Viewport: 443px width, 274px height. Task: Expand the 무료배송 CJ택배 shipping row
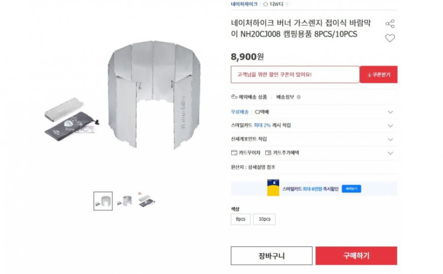[x=390, y=112]
